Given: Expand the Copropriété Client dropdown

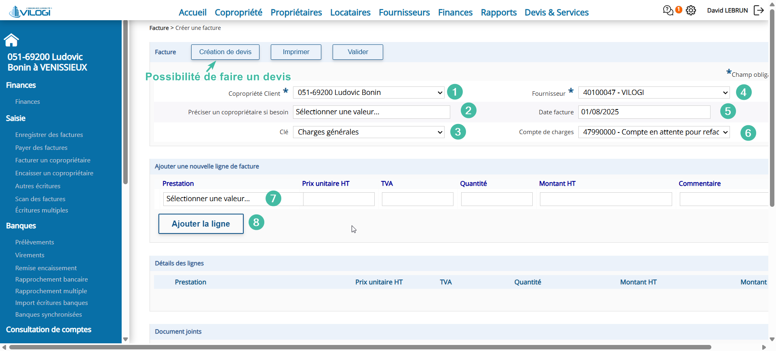Looking at the screenshot, I should pyautogui.click(x=369, y=92).
